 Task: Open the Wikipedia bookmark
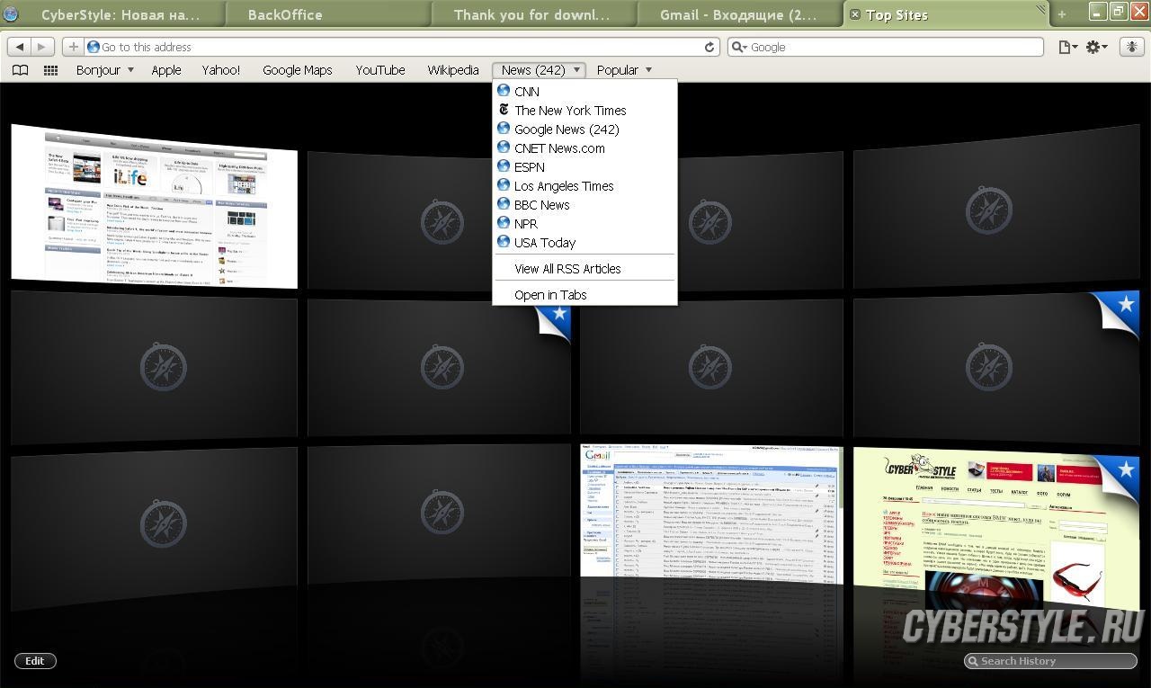(453, 70)
